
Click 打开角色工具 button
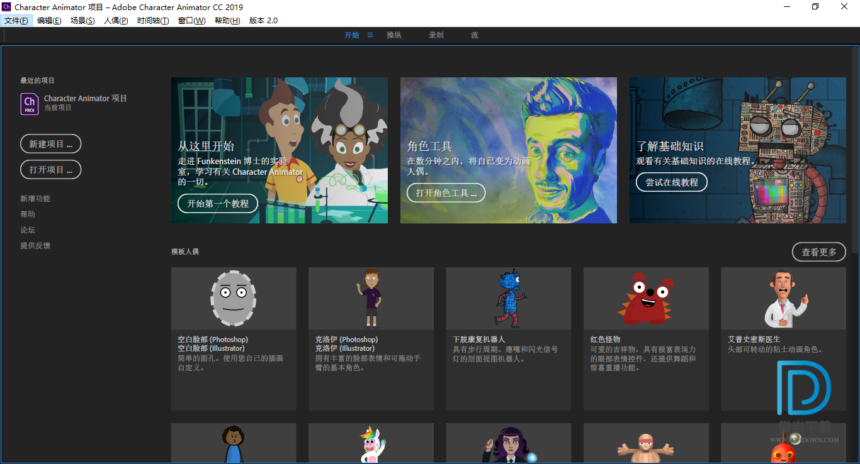[446, 193]
